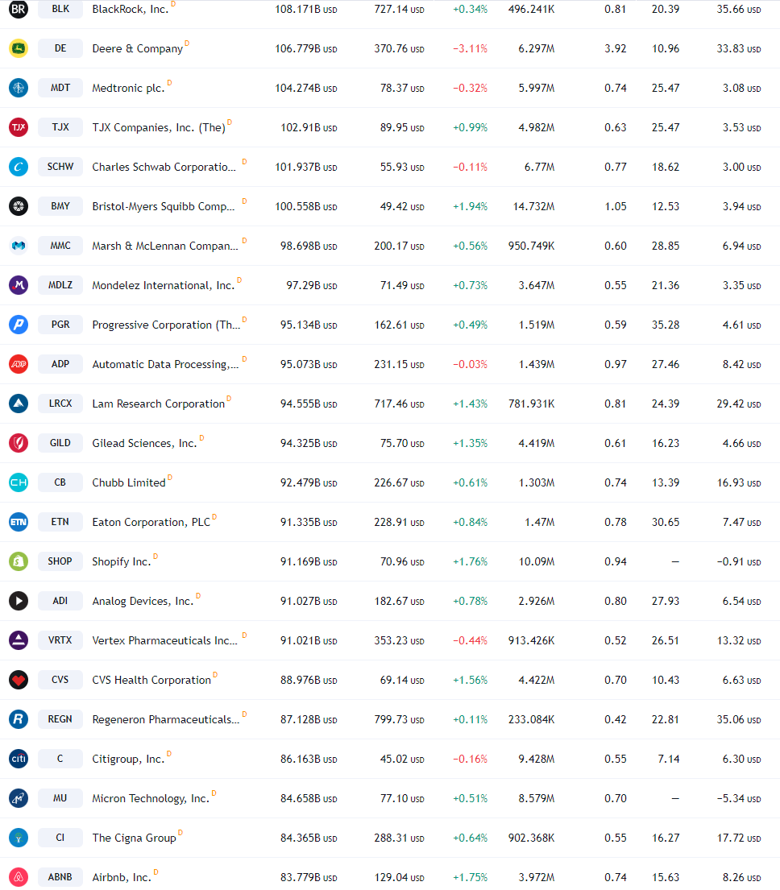Click the -5.34 USD EPS for Micron

(739, 799)
